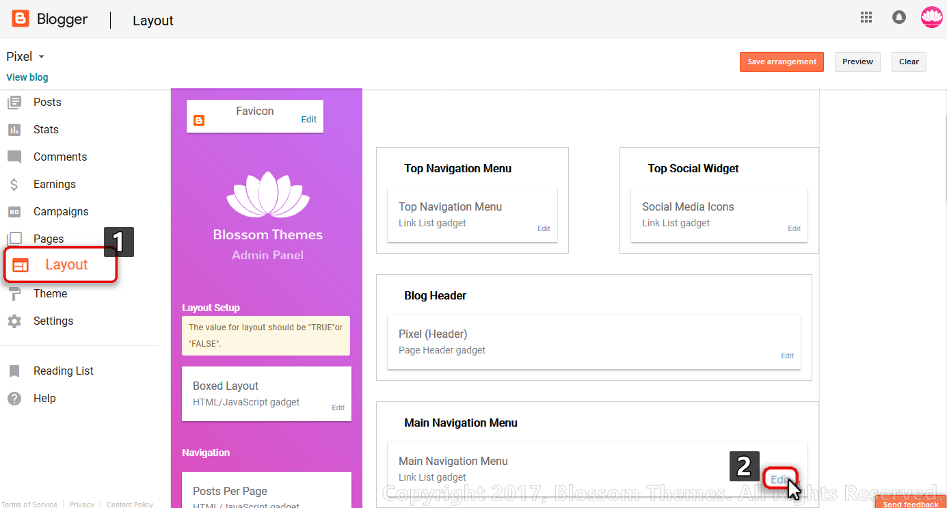Viewport: 947px width, 508px height.
Task: Click the Blogger logo icon
Action: tap(21, 18)
